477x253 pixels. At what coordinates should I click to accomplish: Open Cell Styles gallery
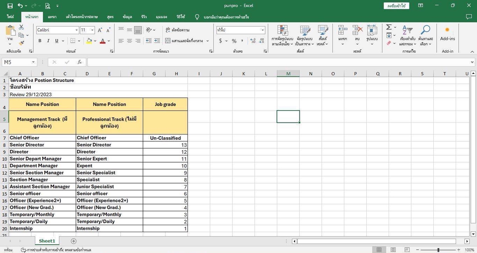tap(322, 35)
